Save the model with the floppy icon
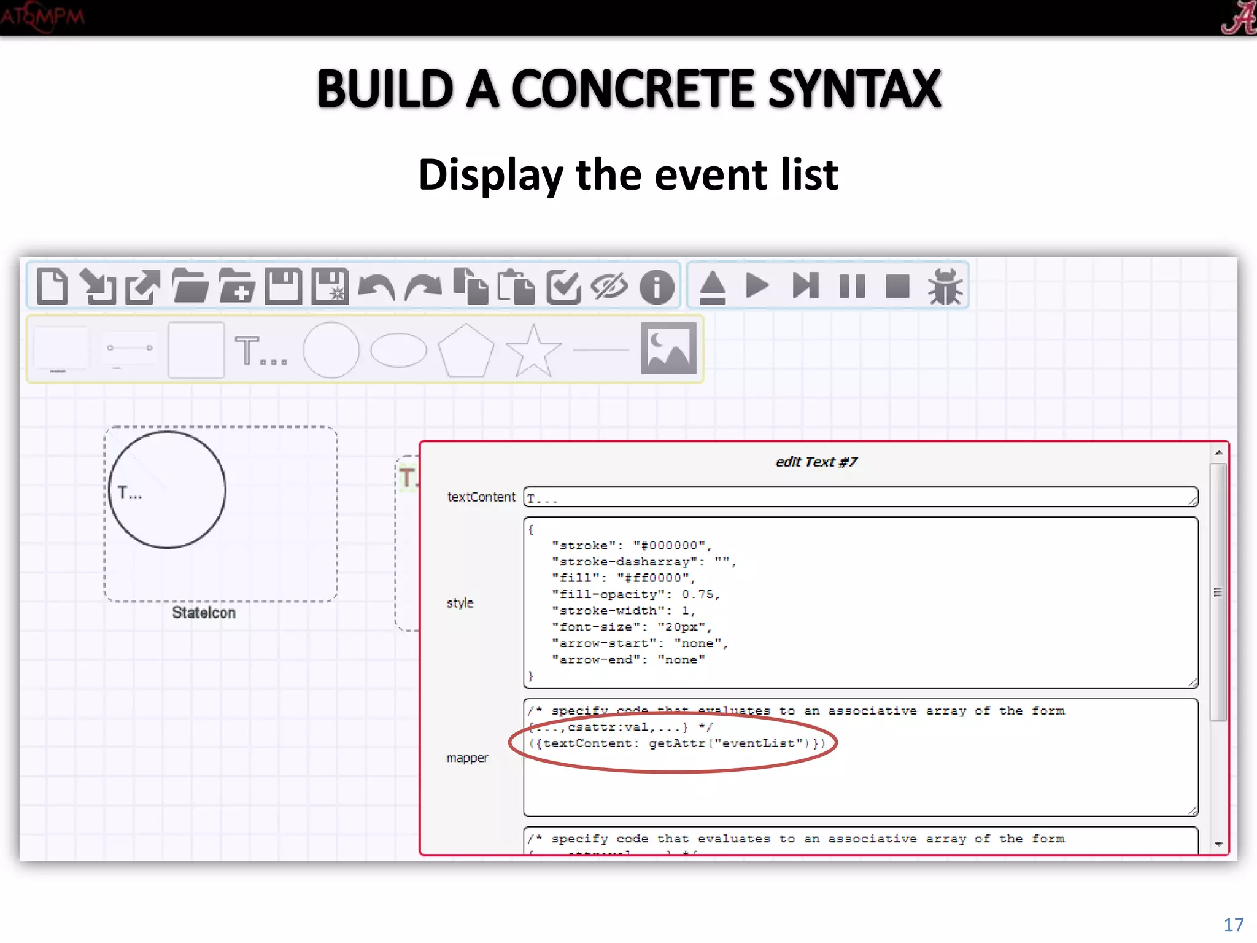This screenshot has height=943, width=1257. coord(284,286)
